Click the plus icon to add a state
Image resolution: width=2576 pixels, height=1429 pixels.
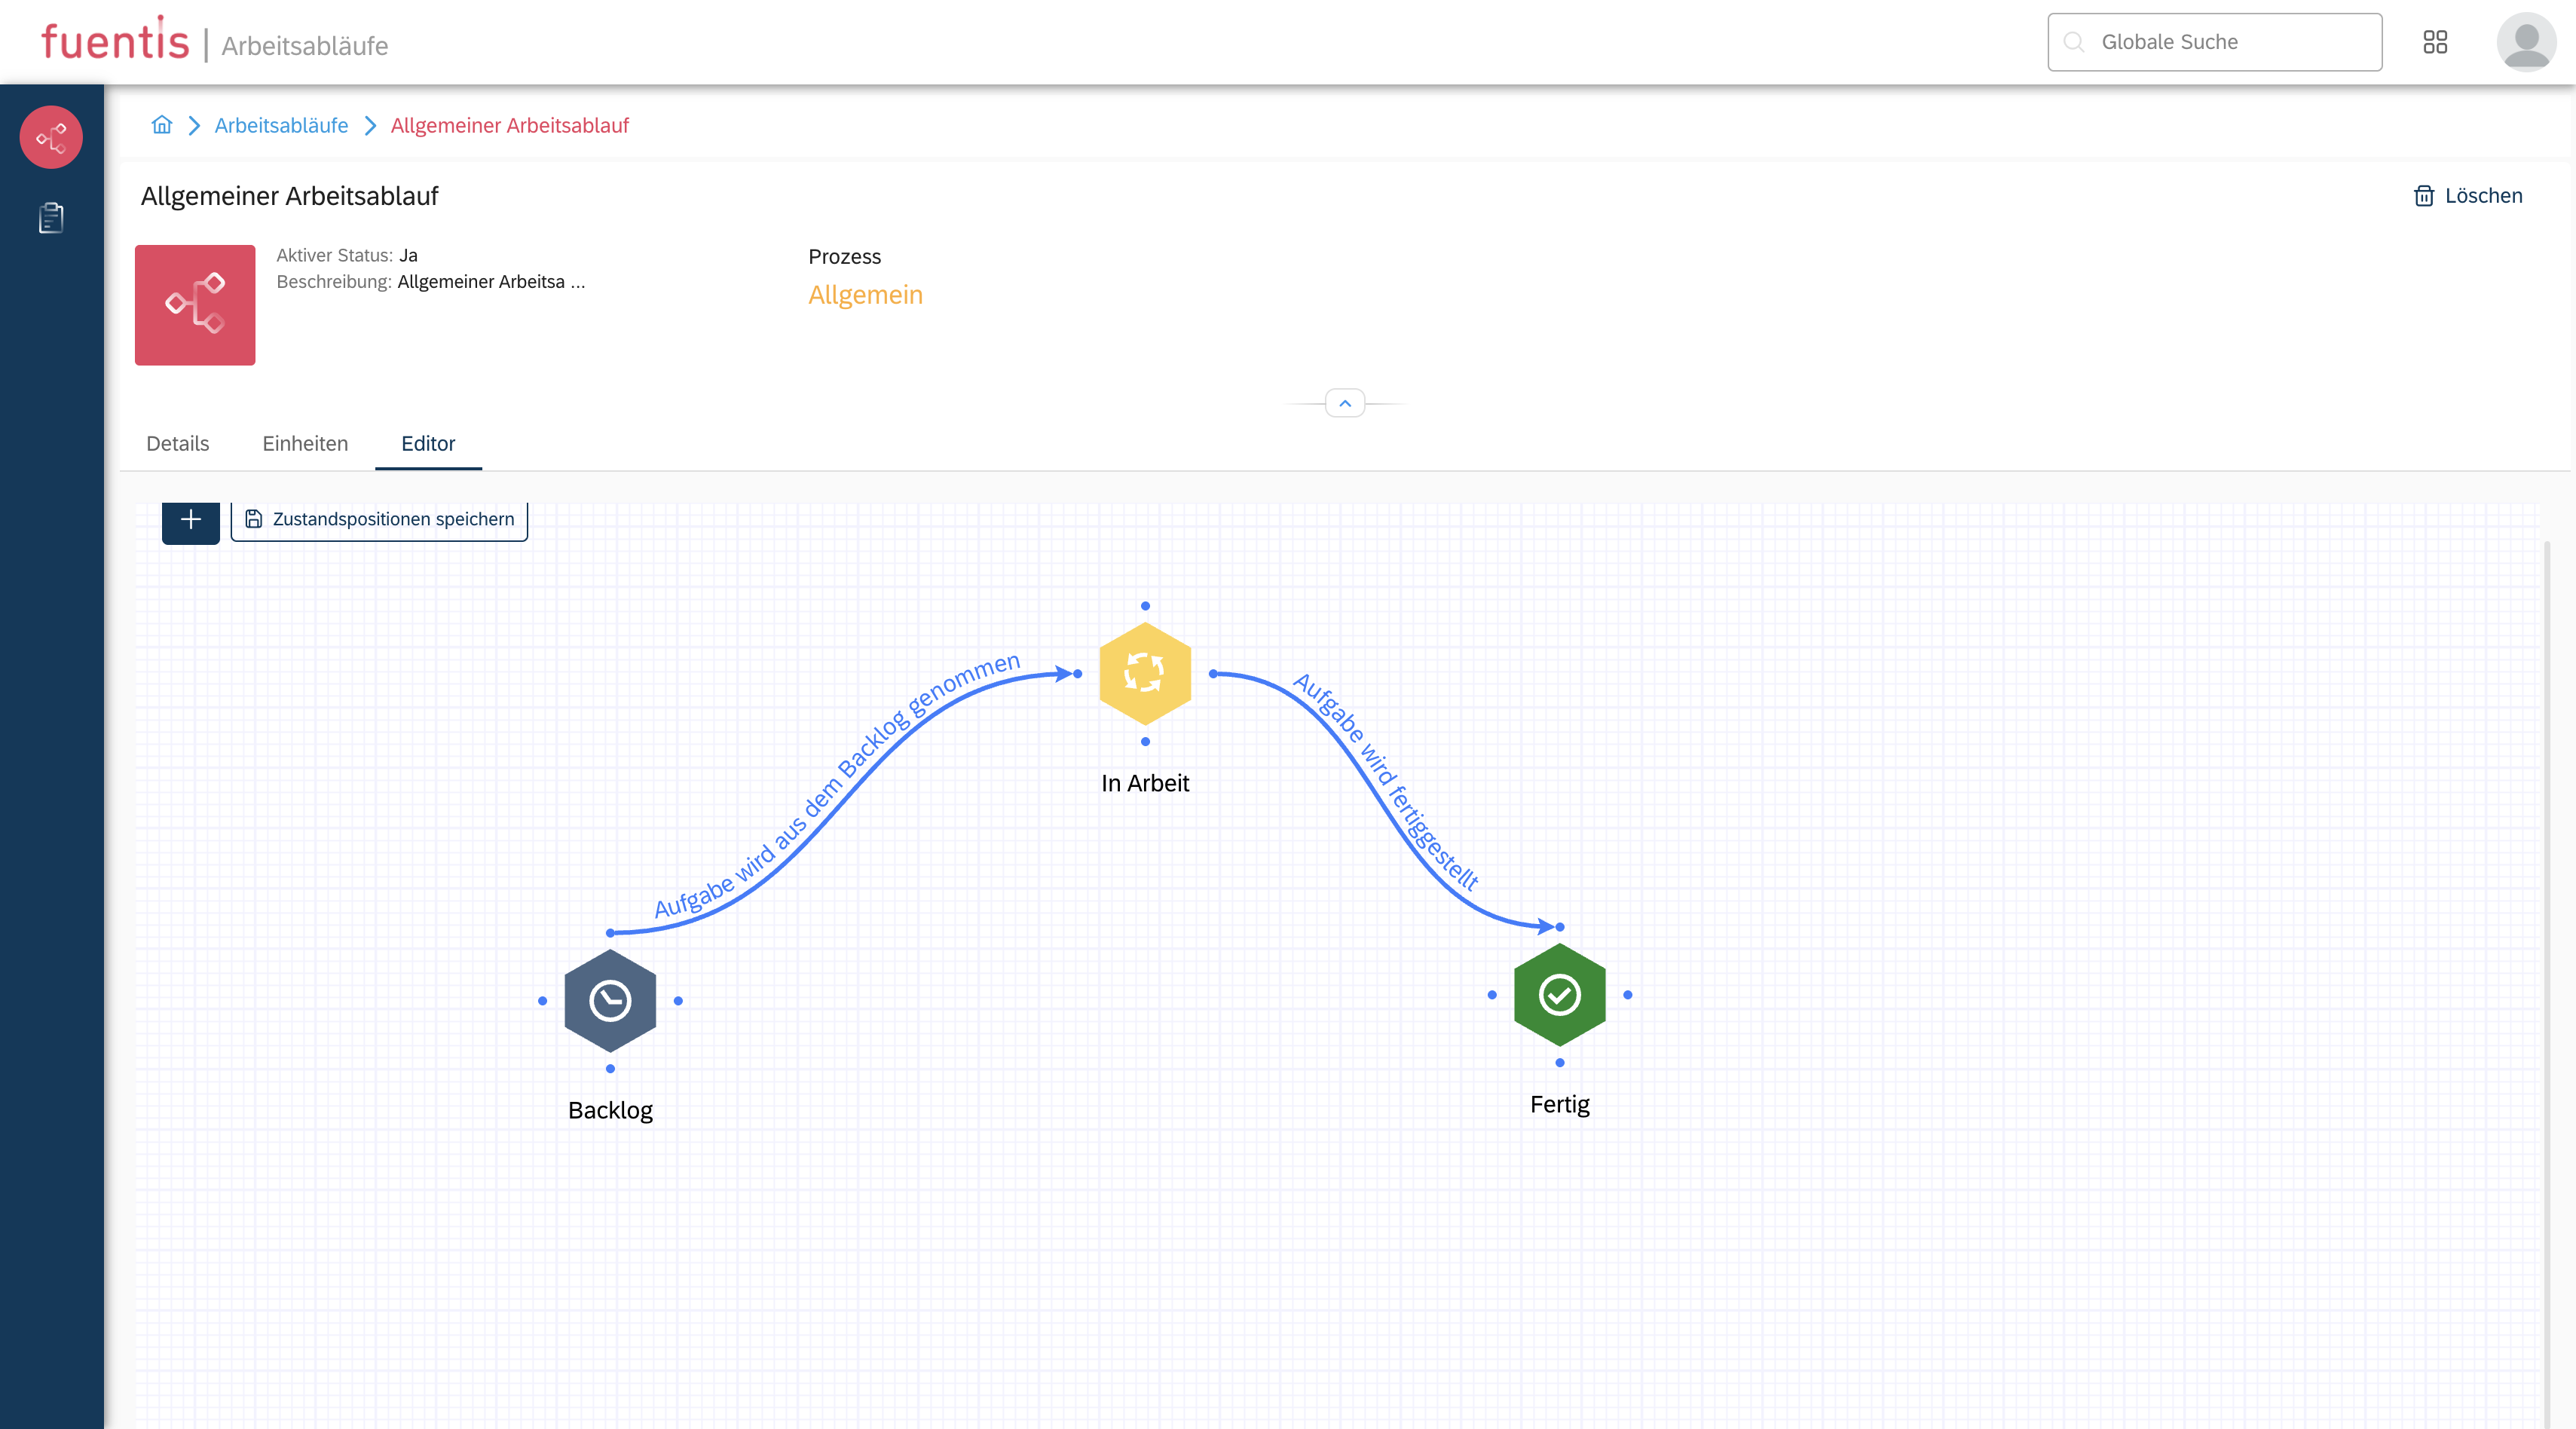[x=190, y=519]
